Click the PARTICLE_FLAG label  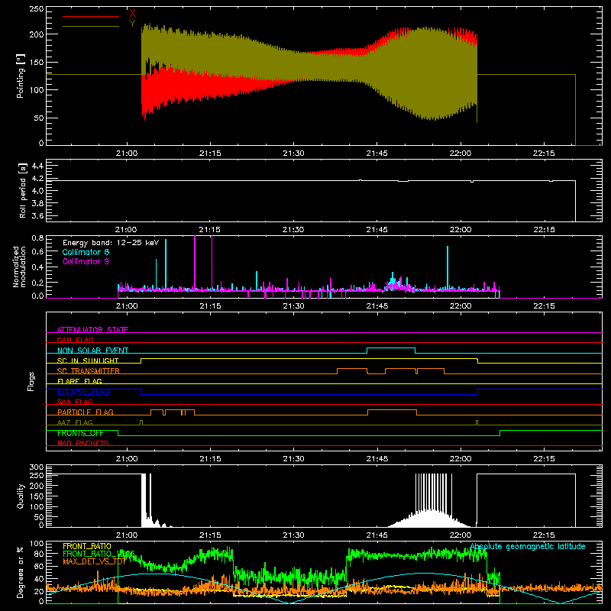[x=86, y=412]
